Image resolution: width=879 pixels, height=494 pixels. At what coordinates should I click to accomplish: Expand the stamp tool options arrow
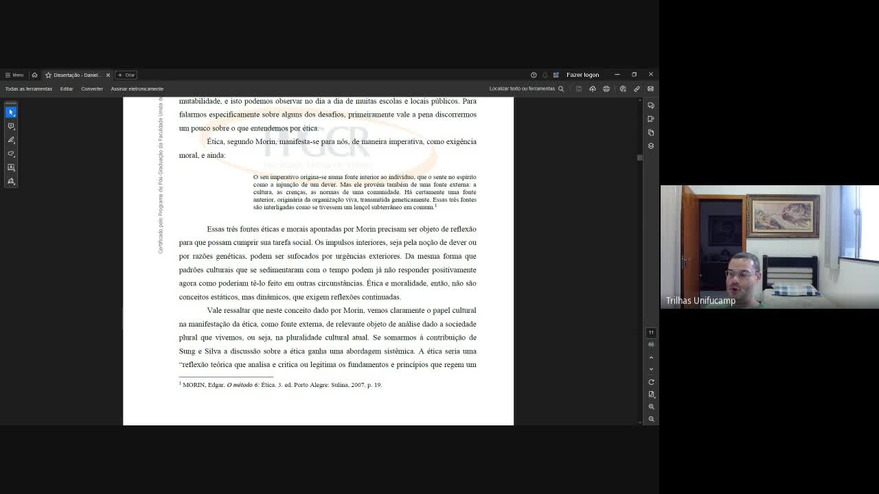point(14,184)
